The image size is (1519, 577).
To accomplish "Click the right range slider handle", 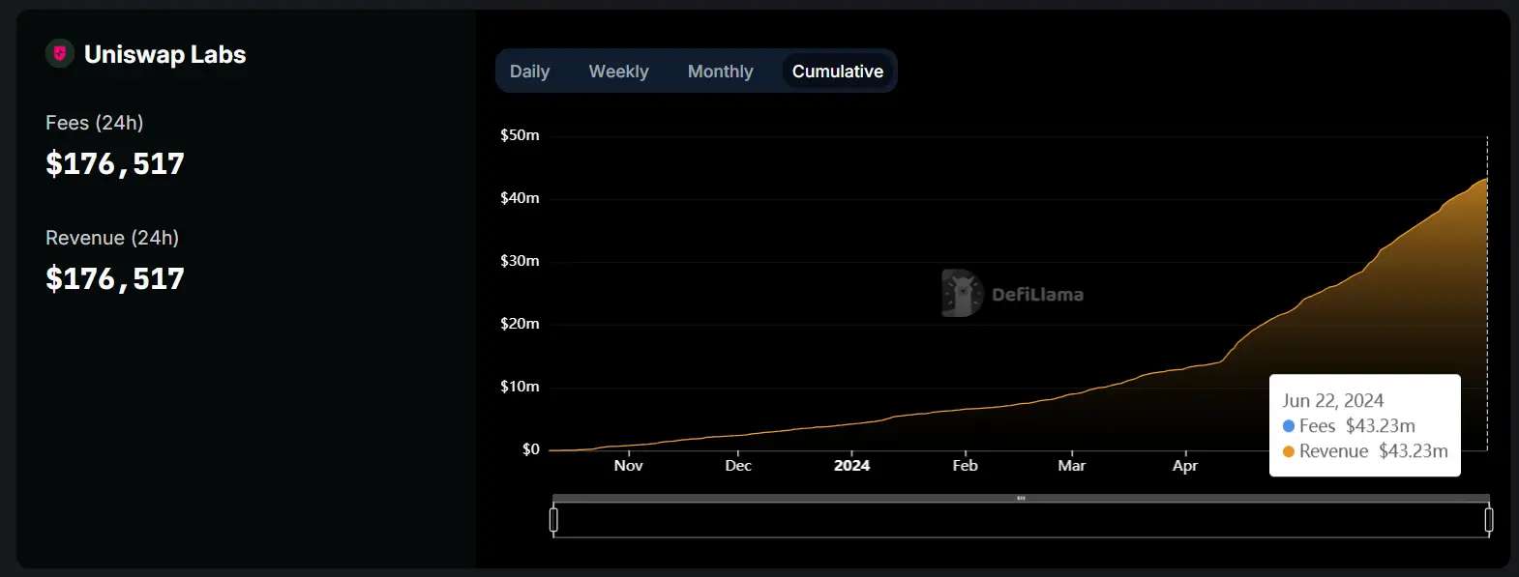I will [1488, 520].
